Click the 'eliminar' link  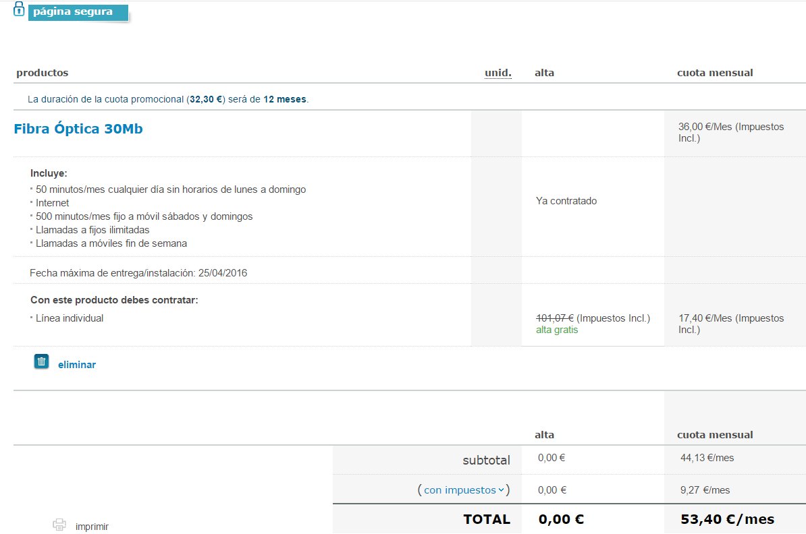click(x=77, y=365)
